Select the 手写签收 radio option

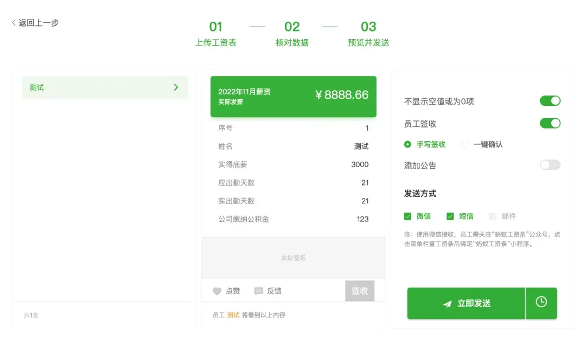point(407,144)
